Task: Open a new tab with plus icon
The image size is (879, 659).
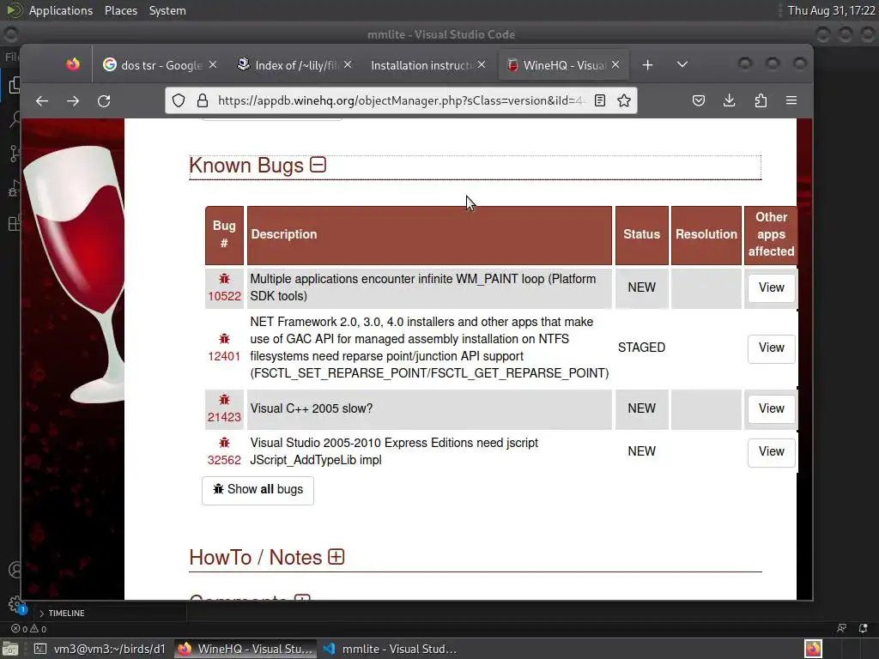Action: pos(647,65)
